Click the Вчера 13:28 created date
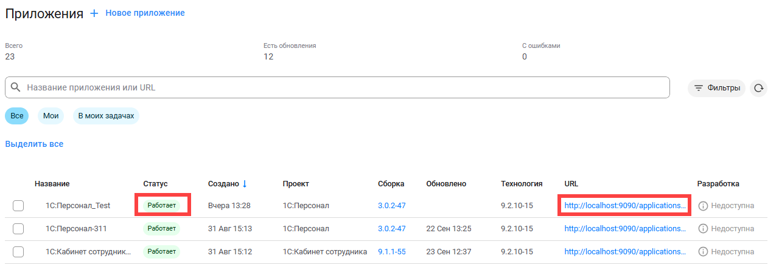The height and width of the screenshot is (264, 779). (x=229, y=206)
